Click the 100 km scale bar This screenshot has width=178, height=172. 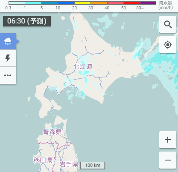(x=93, y=166)
